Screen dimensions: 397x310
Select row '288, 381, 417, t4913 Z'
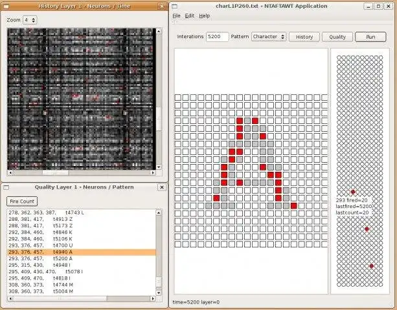coord(81,219)
